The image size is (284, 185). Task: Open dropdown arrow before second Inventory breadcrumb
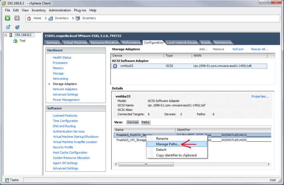click(73, 18)
